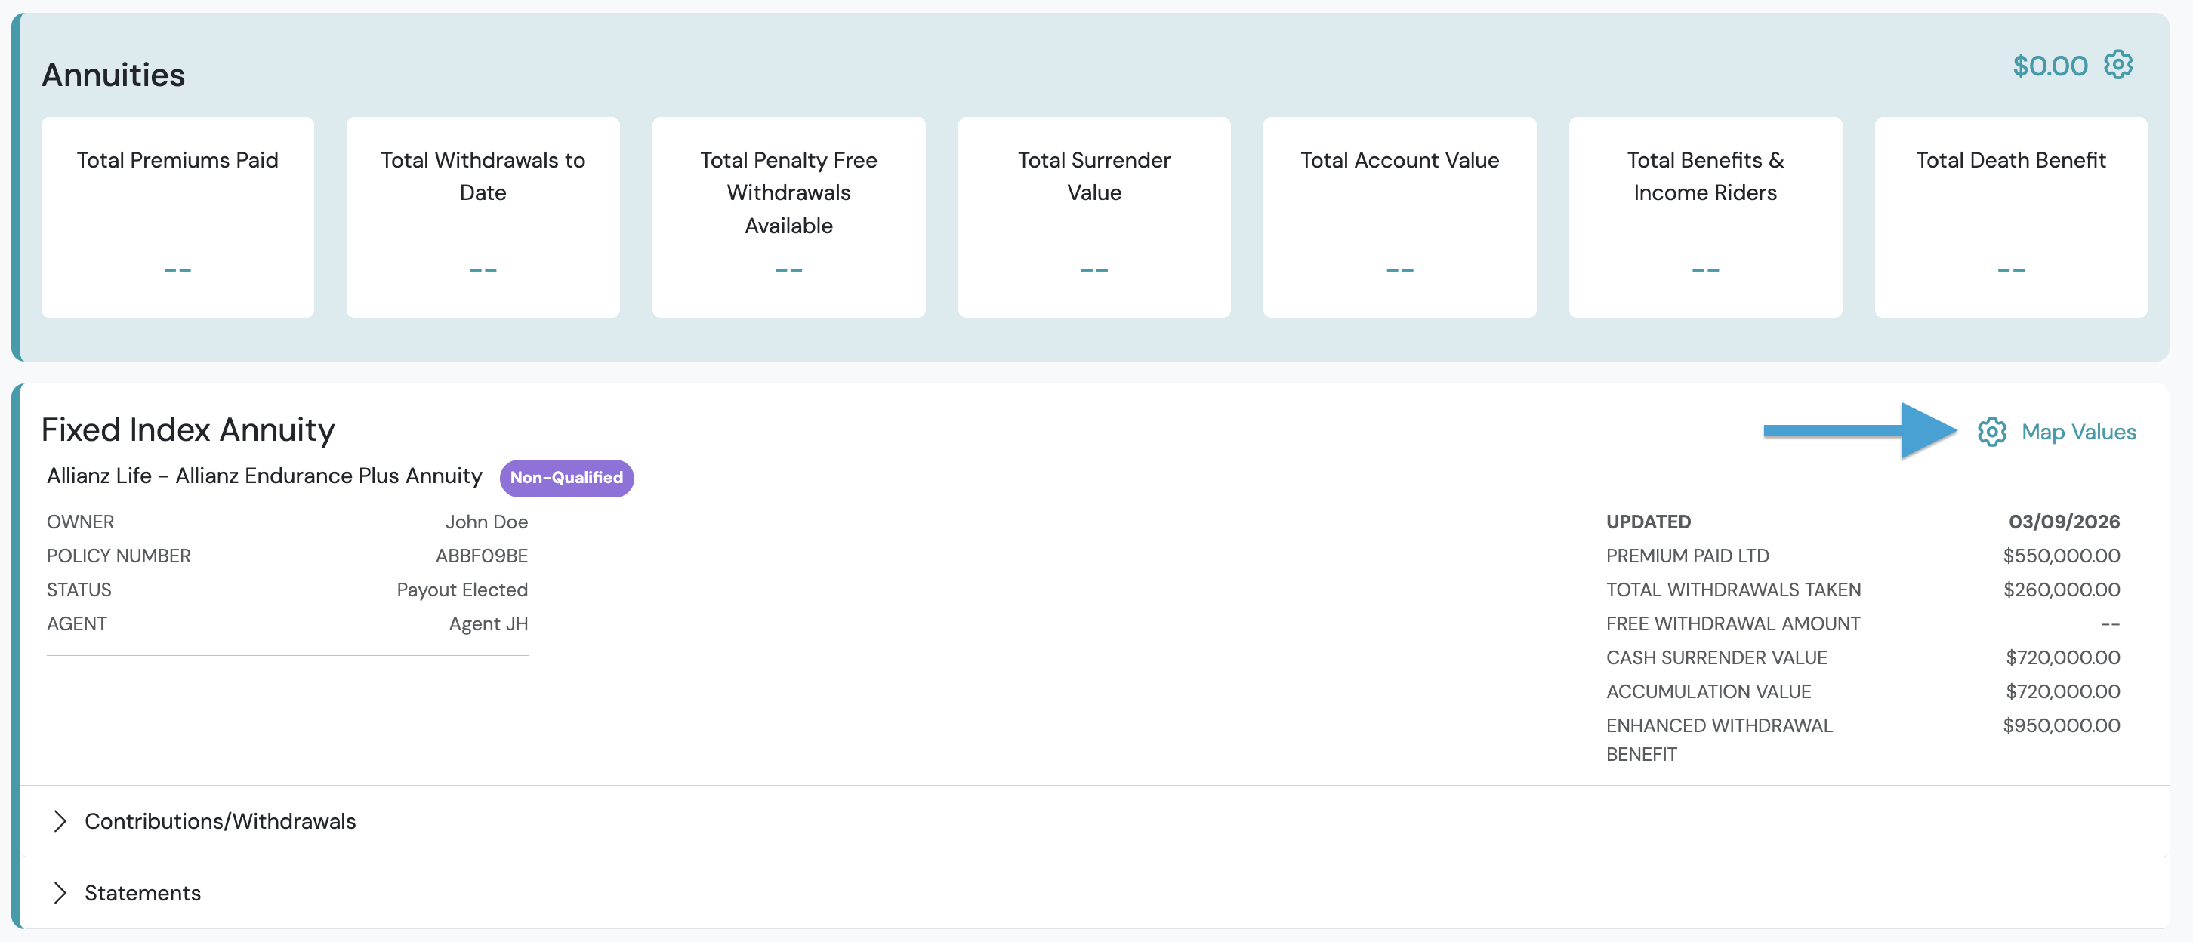Select Total Penalty Free Withdrawals Available card
This screenshot has height=942, width=2193.
click(x=788, y=218)
